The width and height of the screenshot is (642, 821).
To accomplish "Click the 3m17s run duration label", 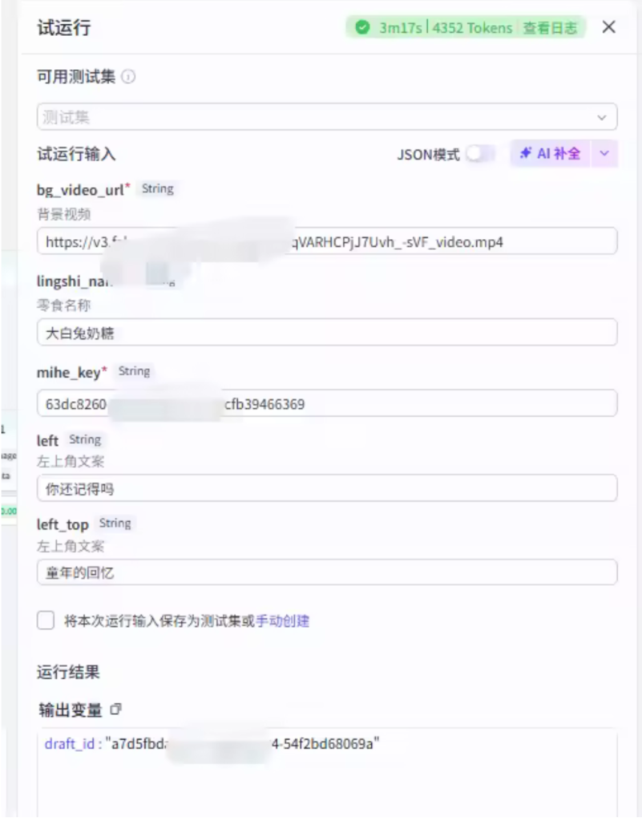I will [x=401, y=28].
